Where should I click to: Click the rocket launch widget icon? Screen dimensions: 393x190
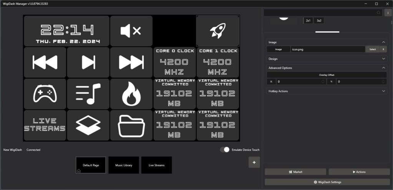(218, 31)
